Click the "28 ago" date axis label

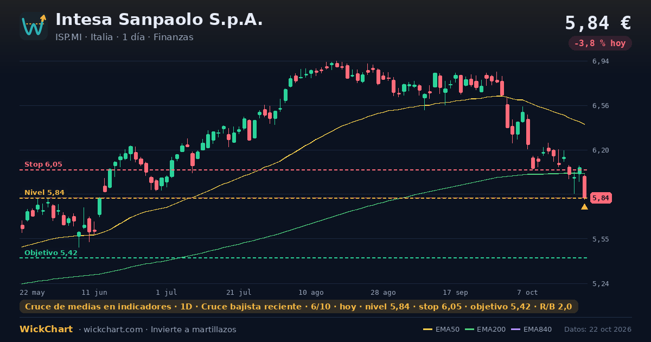coord(383,292)
